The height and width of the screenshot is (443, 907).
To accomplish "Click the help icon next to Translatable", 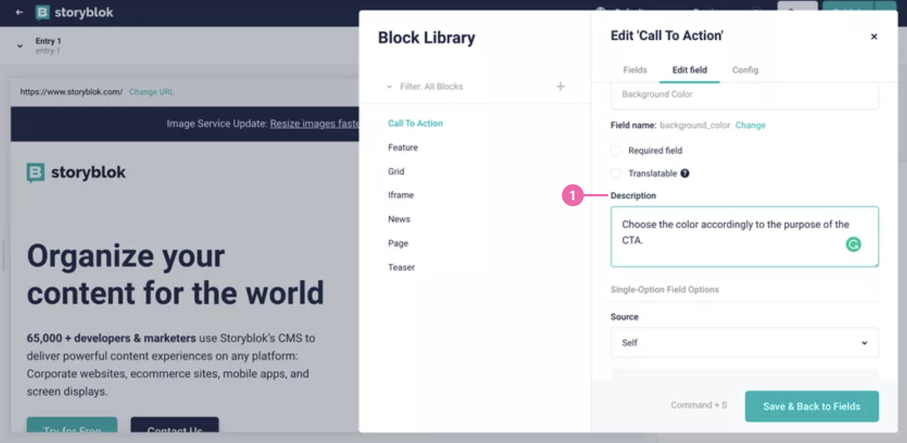I will pos(684,173).
